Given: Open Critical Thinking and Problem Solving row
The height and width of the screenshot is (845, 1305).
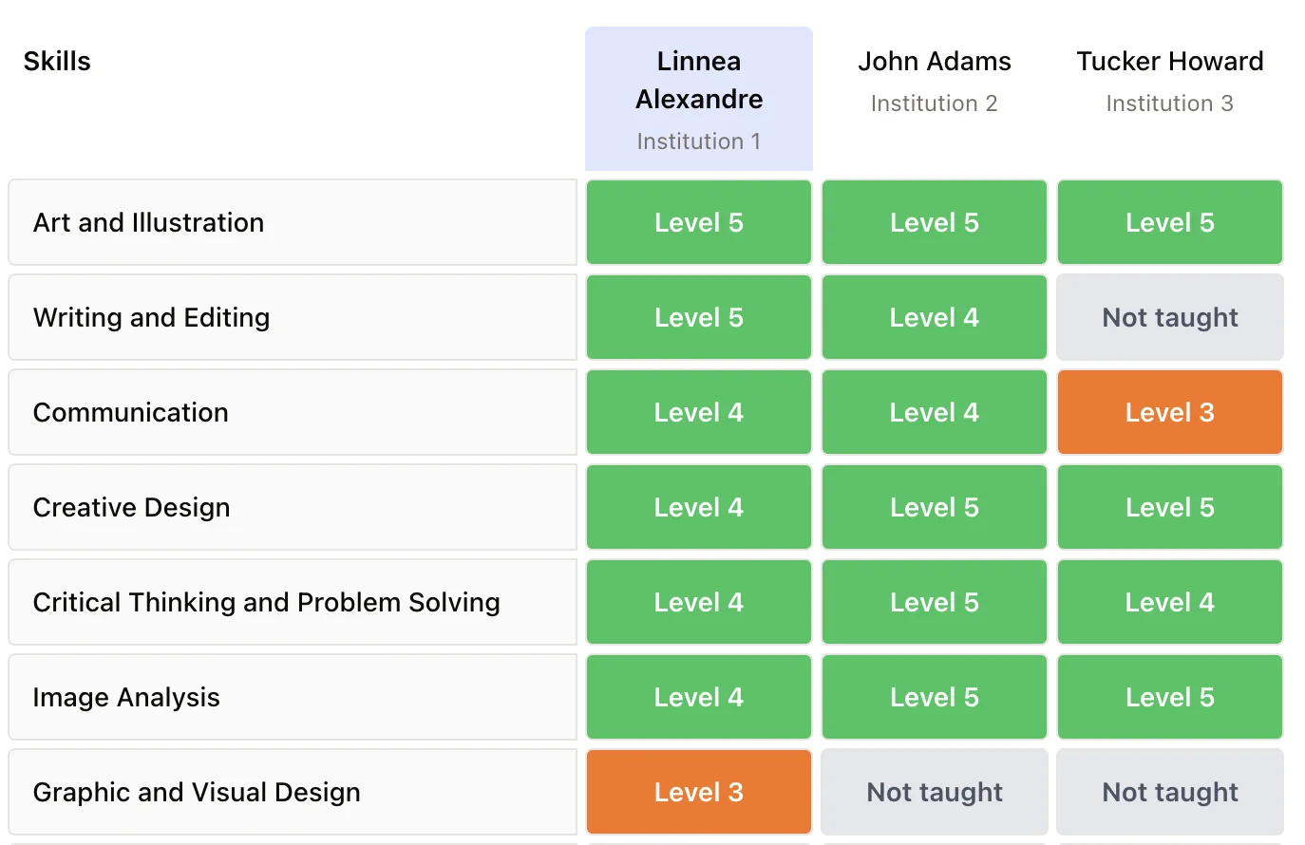Looking at the screenshot, I should 293,602.
